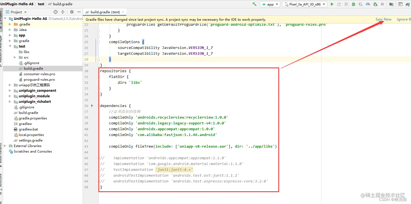
Task: Run the app with green play icon
Action: pyautogui.click(x=332, y=4)
